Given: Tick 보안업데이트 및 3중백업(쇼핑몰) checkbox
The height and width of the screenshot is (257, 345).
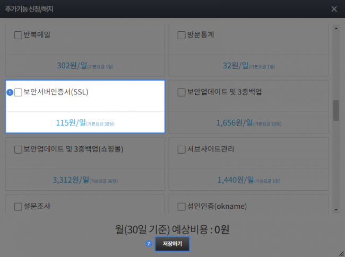Looking at the screenshot, I should 18,149.
